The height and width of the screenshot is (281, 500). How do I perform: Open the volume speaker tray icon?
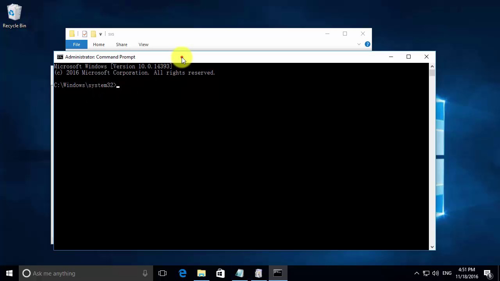pos(436,273)
